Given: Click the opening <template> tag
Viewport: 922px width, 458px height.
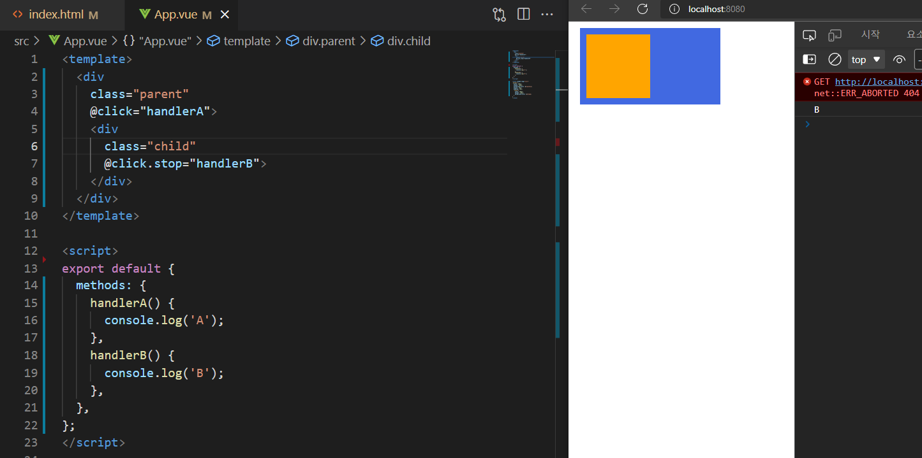Looking at the screenshot, I should click(x=97, y=59).
